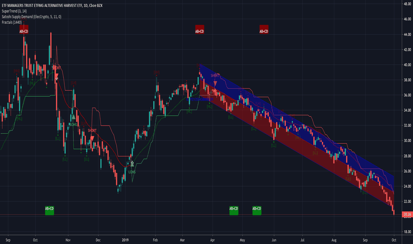Click the LONG signal arrow in January 2019

(132, 164)
